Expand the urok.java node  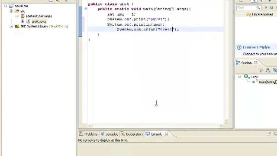23,21
